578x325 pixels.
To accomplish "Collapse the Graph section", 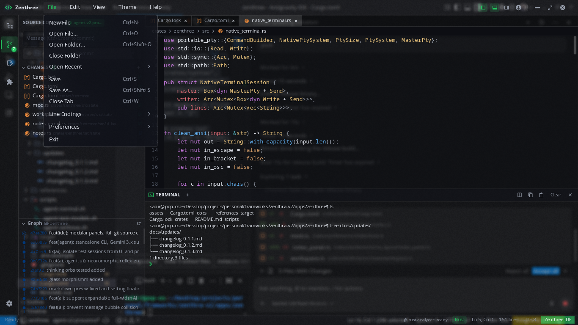I will point(24,223).
